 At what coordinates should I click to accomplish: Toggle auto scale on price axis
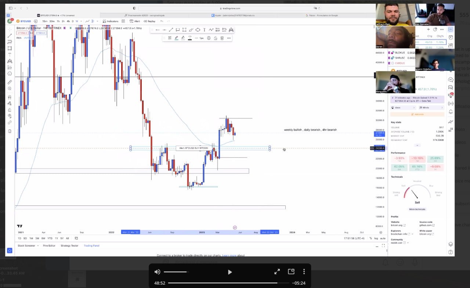pos(383,238)
